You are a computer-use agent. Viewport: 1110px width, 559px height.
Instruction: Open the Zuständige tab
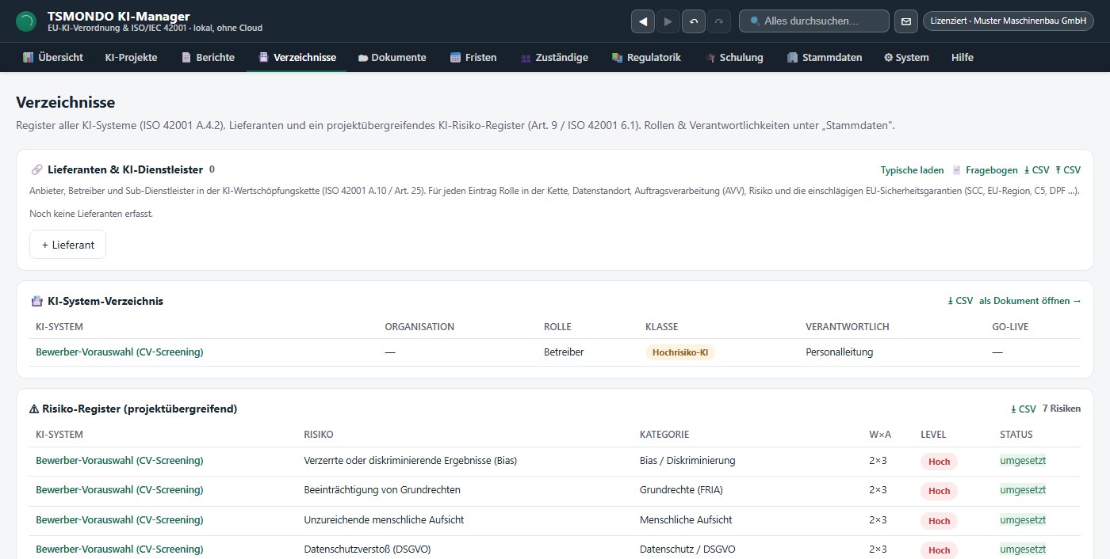[x=554, y=58]
